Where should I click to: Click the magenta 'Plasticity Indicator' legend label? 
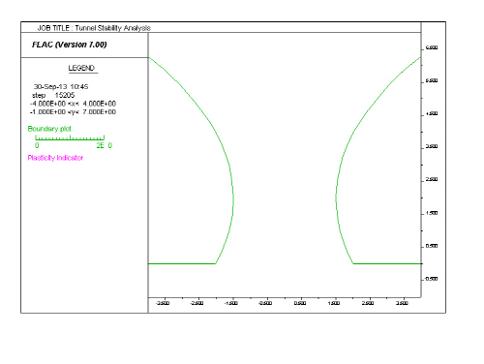pyautogui.click(x=55, y=158)
